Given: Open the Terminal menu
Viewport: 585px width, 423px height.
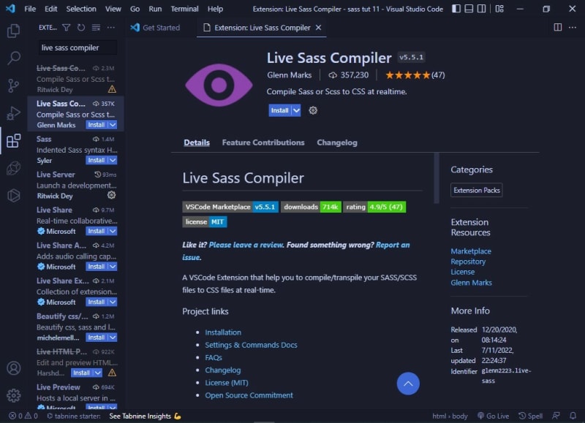Looking at the screenshot, I should (x=185, y=9).
